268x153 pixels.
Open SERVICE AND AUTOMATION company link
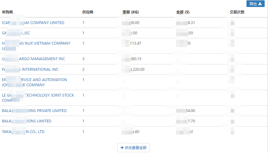tap(34, 82)
